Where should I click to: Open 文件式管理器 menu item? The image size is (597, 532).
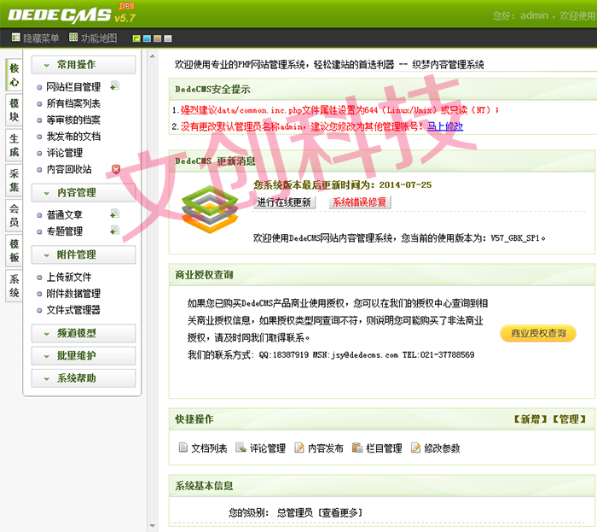(73, 310)
